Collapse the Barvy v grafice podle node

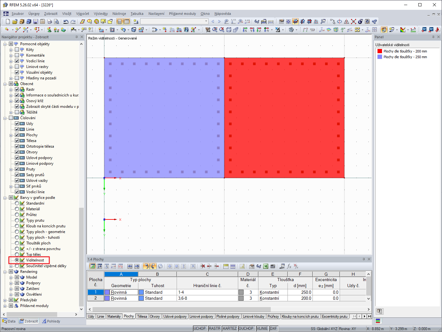pyautogui.click(x=5, y=198)
